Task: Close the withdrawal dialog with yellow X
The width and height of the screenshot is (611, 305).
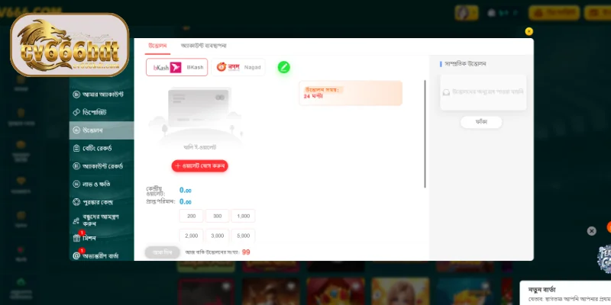Action: coord(529,31)
